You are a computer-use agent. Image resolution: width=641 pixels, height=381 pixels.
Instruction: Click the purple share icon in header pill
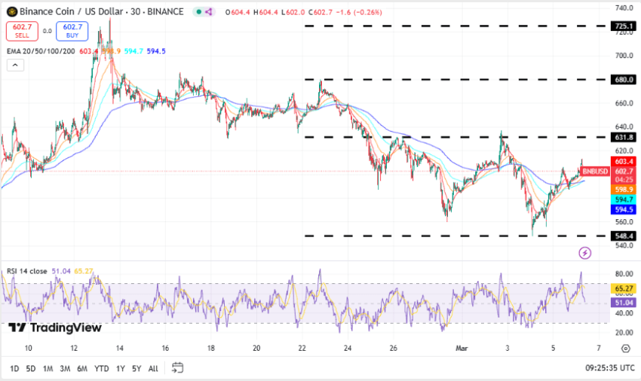[208, 12]
